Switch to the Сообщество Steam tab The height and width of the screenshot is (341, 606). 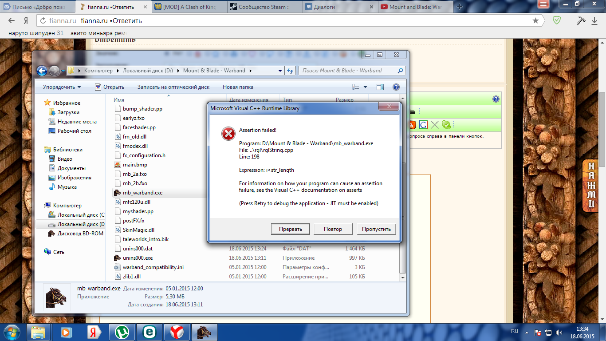(x=264, y=7)
